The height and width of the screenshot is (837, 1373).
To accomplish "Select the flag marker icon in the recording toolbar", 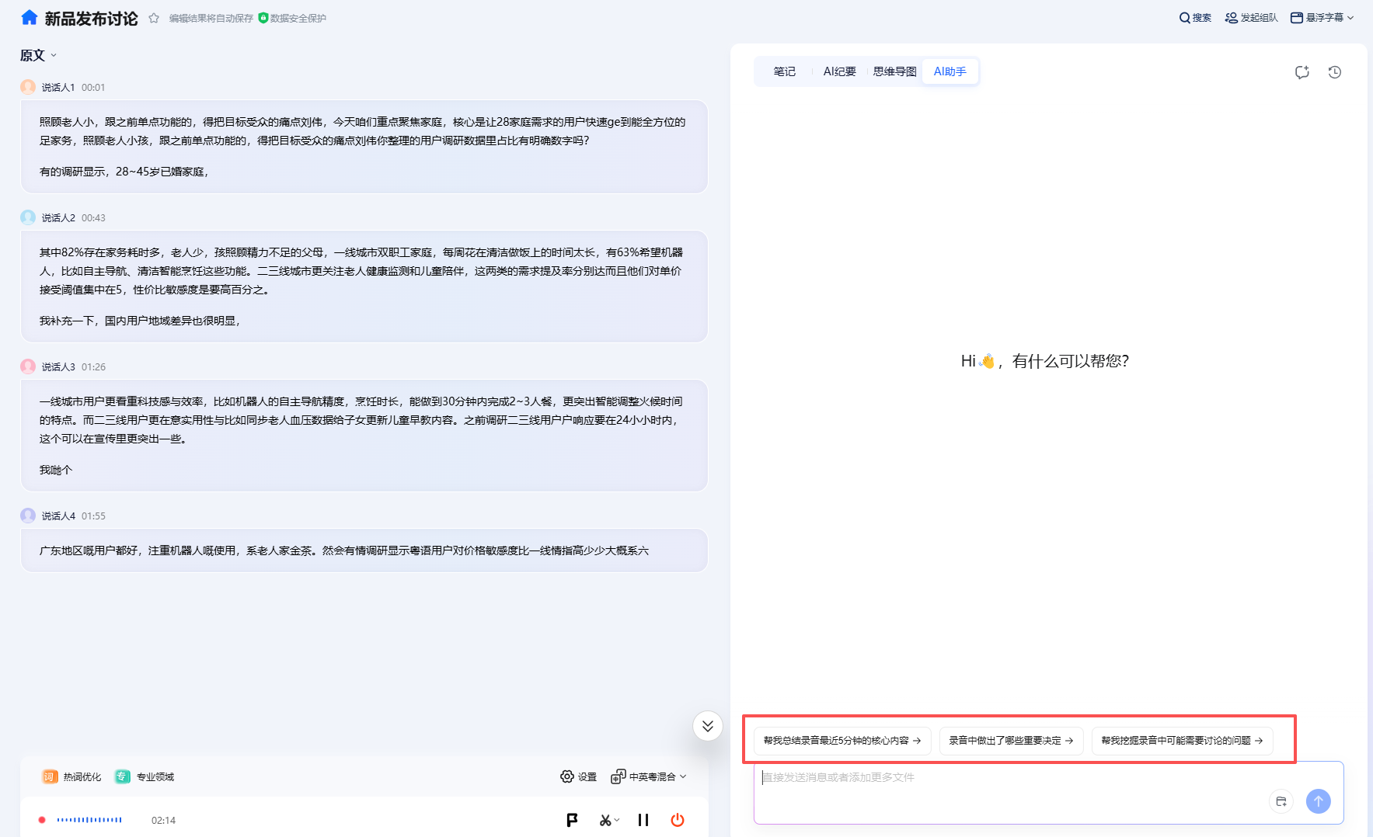I will (x=572, y=819).
